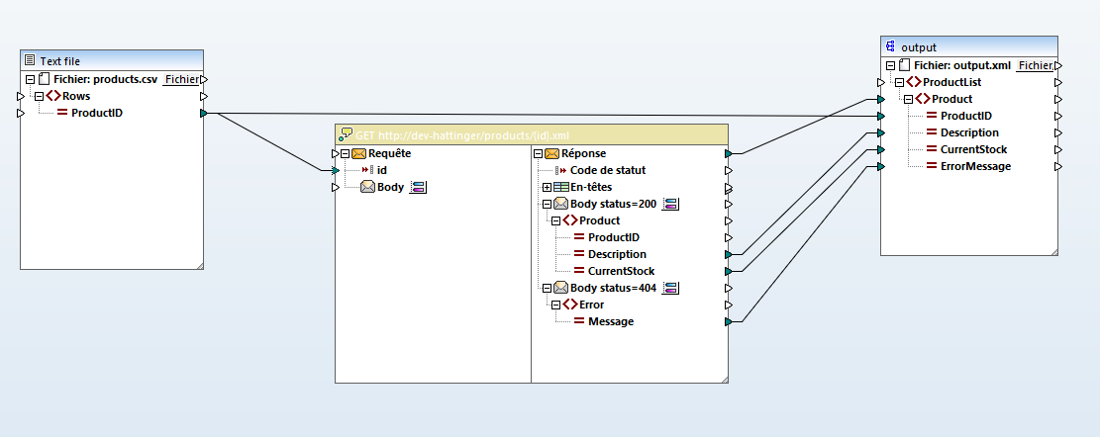Screen dimensions: 1100x437
Task: Click the structure button beside request Body
Action: coord(418,187)
